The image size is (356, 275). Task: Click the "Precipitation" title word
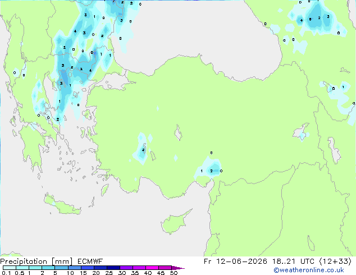point(24,262)
